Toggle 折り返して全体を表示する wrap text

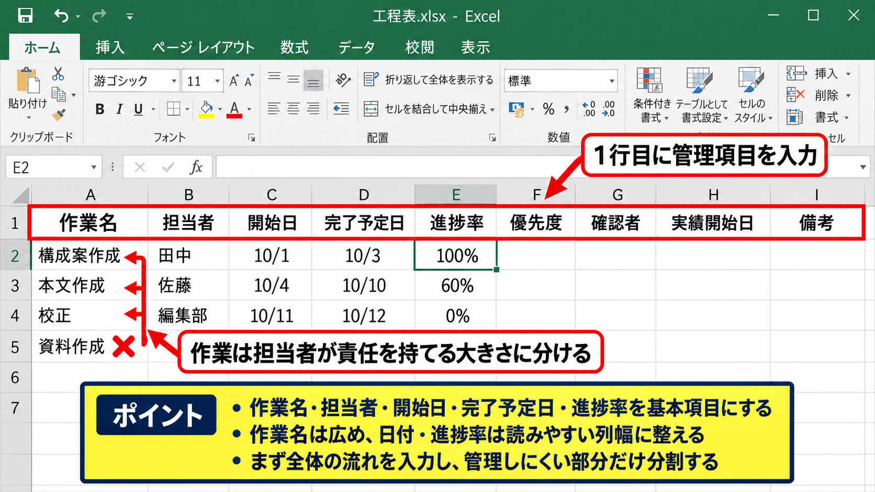pyautogui.click(x=429, y=79)
